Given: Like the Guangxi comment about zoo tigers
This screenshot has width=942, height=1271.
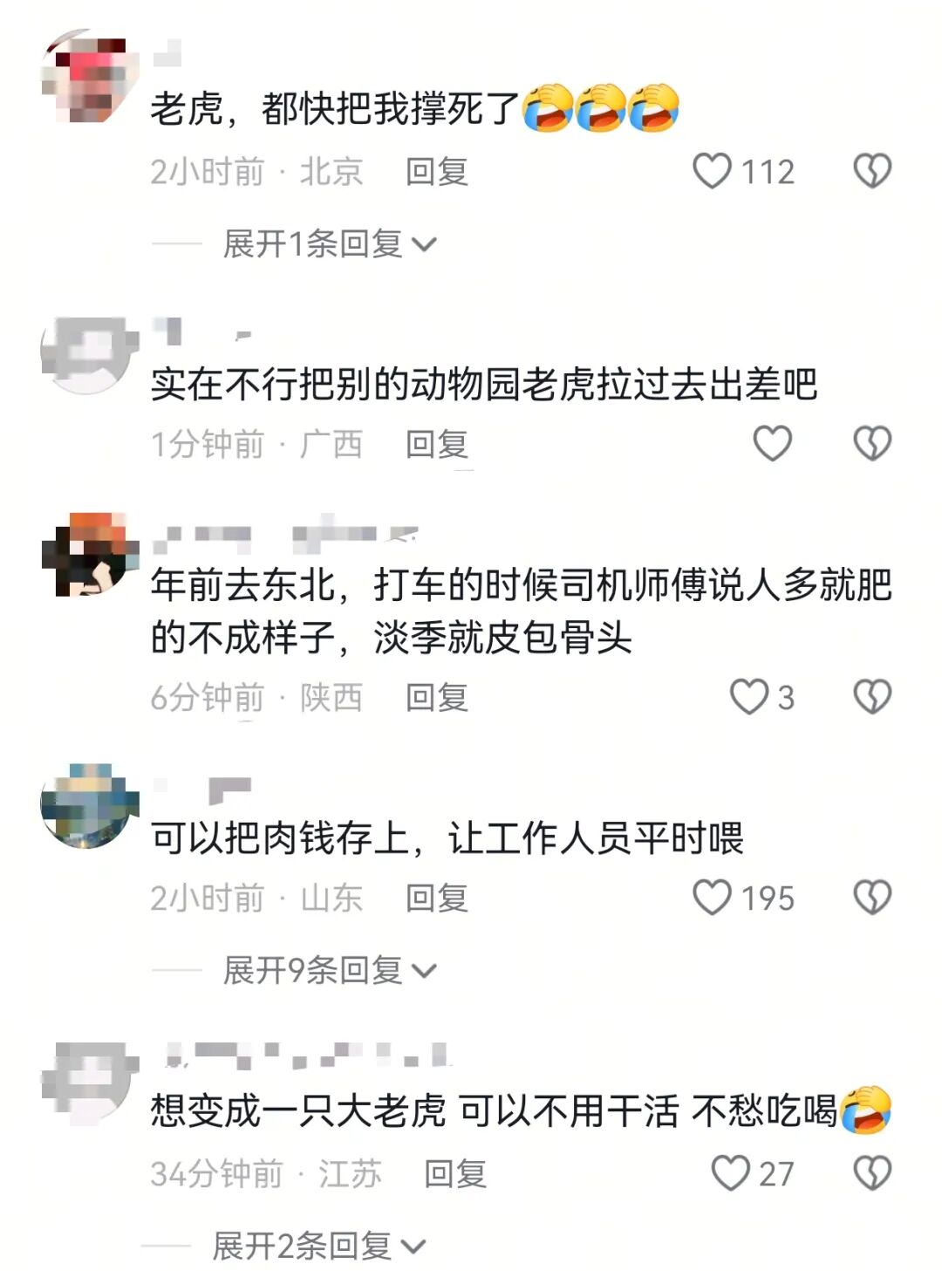Looking at the screenshot, I should (773, 443).
